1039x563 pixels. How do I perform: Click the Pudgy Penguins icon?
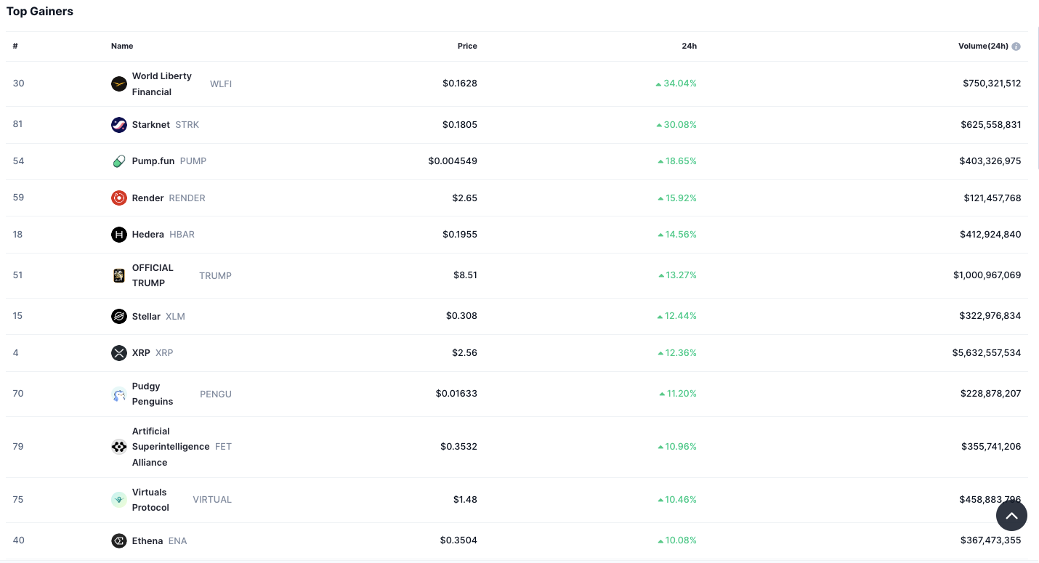[118, 393]
